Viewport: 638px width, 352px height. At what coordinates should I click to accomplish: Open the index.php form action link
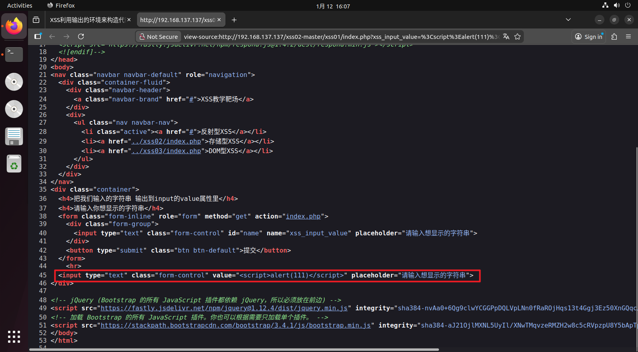coord(303,216)
